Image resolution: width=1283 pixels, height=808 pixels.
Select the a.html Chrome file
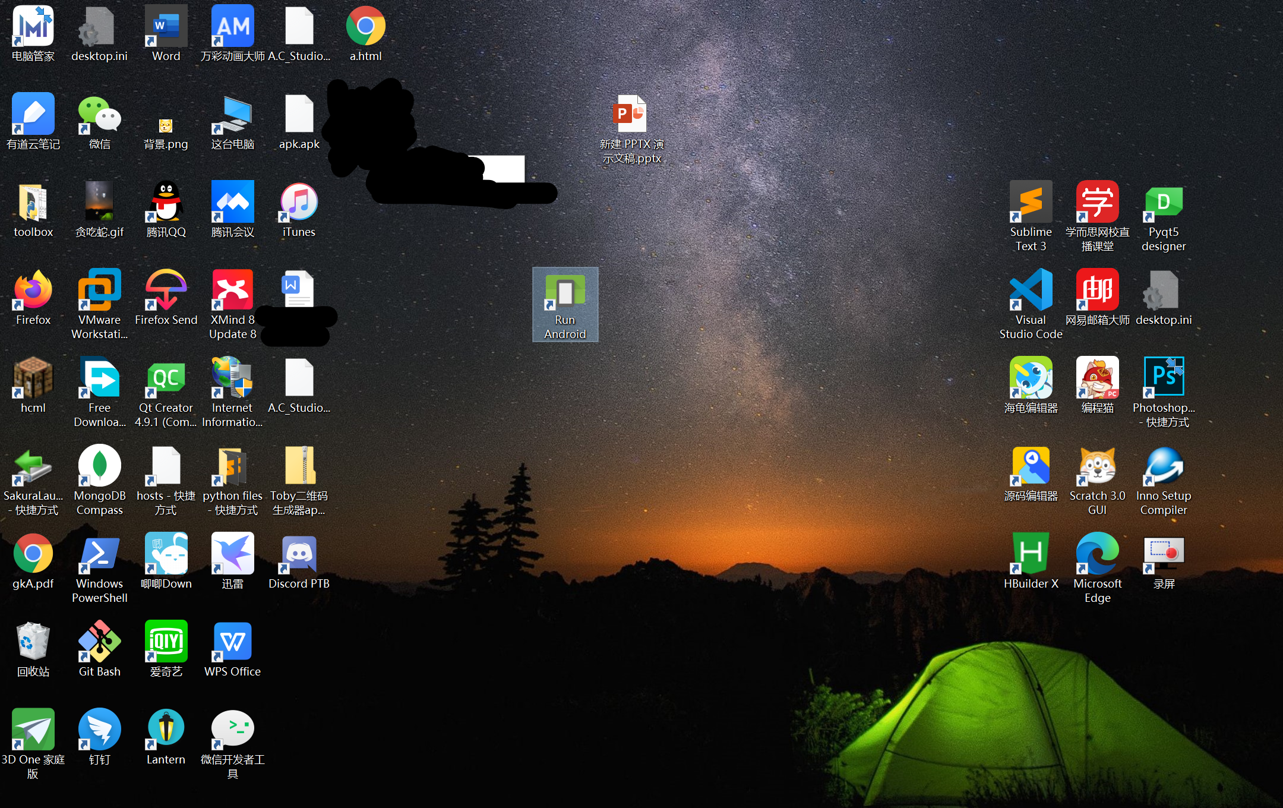point(366,34)
